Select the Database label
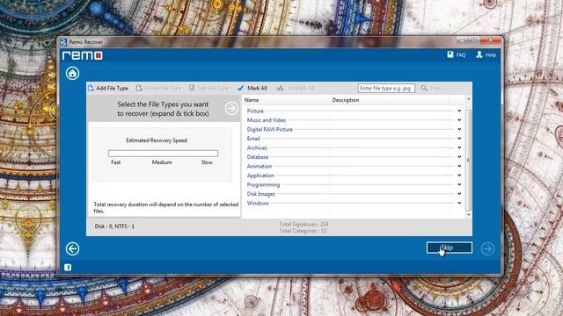Screen dimensions: 563x316 [x=258, y=157]
